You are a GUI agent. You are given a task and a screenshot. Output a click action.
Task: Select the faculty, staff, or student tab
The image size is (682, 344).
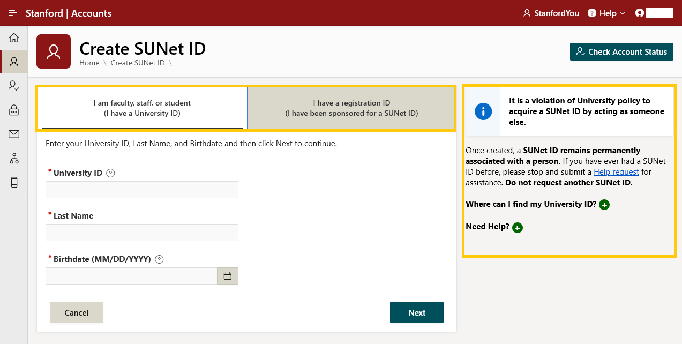pos(142,108)
